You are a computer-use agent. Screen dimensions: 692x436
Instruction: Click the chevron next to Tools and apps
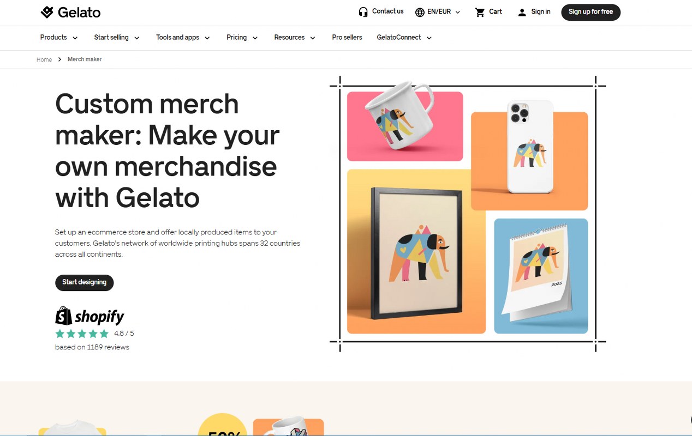[207, 38]
